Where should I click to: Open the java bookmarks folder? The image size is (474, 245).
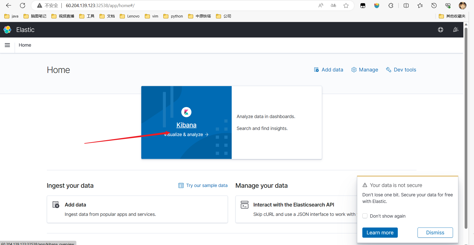[x=11, y=16]
